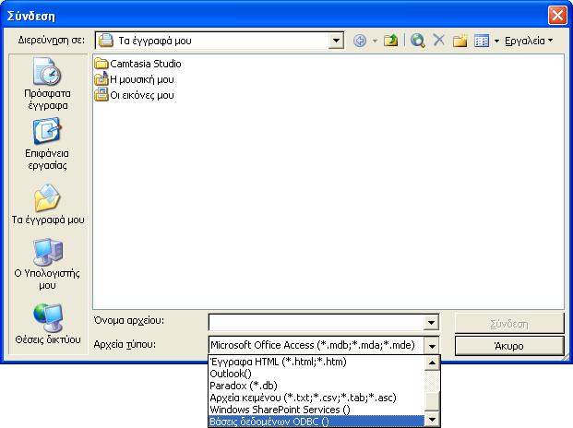The image size is (573, 428).
Task: Select the Η μουσική μου folder
Action: coord(134,79)
